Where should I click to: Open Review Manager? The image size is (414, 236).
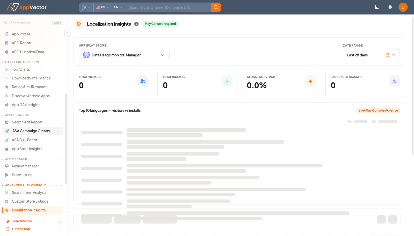[x=33, y=166]
